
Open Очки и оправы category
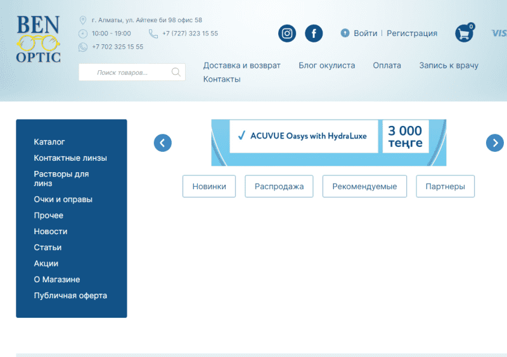63,199
